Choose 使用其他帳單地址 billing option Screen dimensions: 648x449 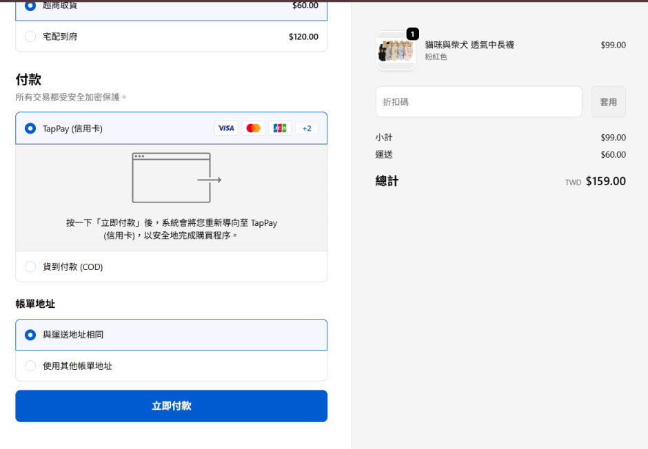click(x=29, y=366)
